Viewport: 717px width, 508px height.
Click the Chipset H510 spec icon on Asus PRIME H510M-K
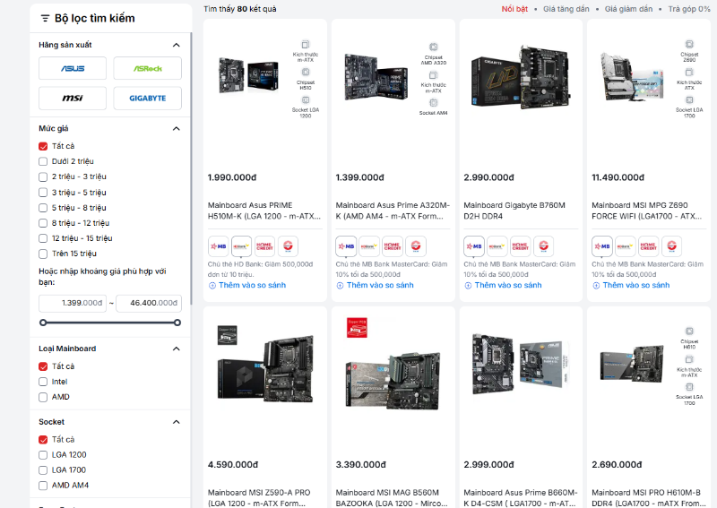(306, 73)
